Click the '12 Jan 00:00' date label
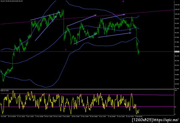180x123 pixels. 112,117
